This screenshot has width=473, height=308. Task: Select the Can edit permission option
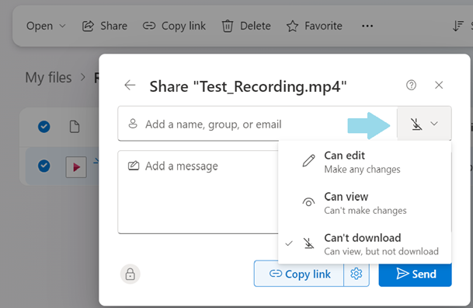pyautogui.click(x=365, y=162)
